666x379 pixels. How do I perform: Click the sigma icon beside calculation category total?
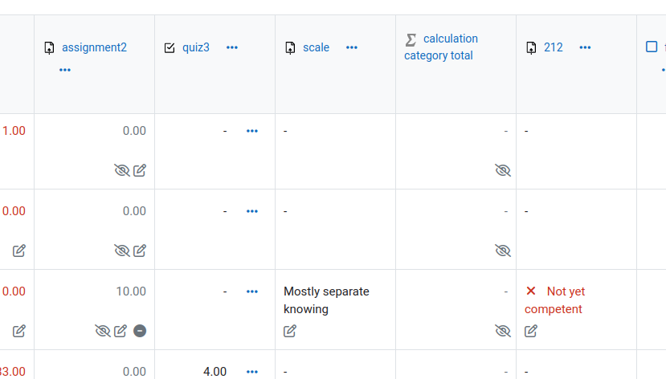[x=411, y=40]
